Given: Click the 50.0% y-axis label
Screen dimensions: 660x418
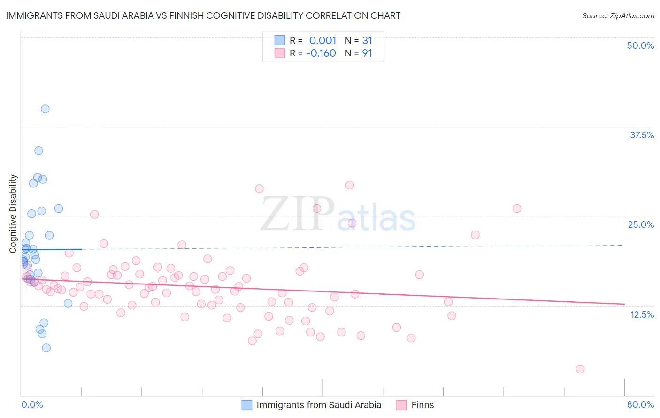Looking at the screenshot, I should click(x=640, y=45).
